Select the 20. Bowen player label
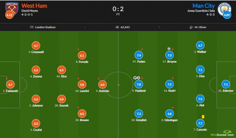236x138 pixels. click(x=82, y=120)
